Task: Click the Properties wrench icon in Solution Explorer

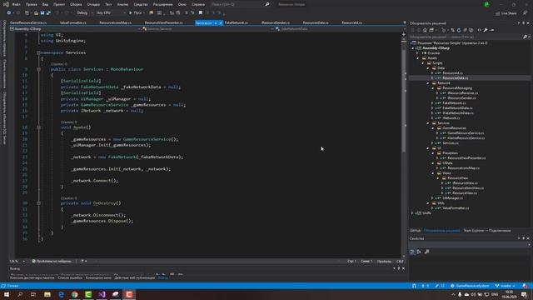Action: (486, 30)
